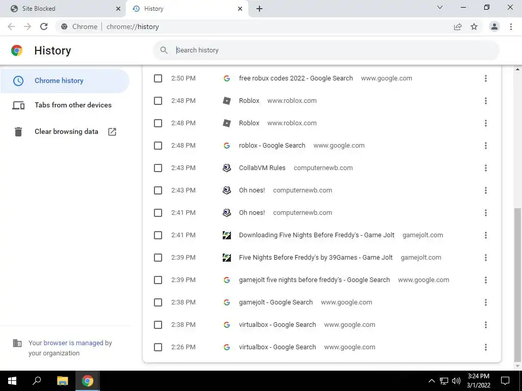Close the History tab
The width and height of the screenshot is (522, 391).
240,9
